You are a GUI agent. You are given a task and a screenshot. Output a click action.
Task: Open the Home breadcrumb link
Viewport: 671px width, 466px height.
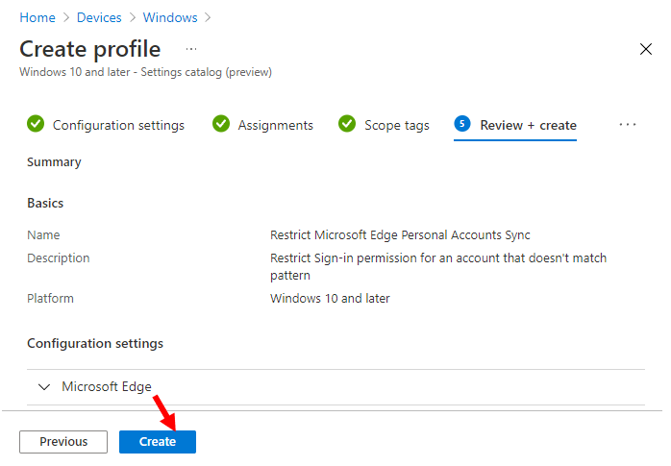point(37,17)
